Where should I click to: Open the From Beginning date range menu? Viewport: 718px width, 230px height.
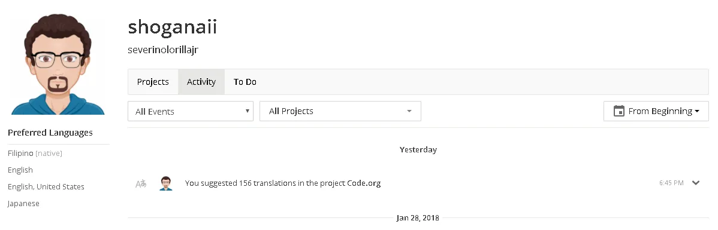coord(656,111)
